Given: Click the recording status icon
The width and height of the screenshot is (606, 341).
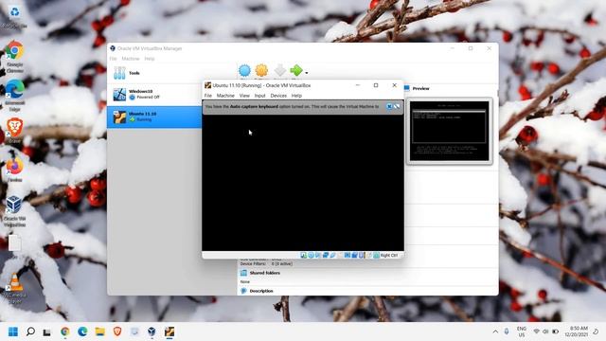Looking at the screenshot, I should 354,255.
